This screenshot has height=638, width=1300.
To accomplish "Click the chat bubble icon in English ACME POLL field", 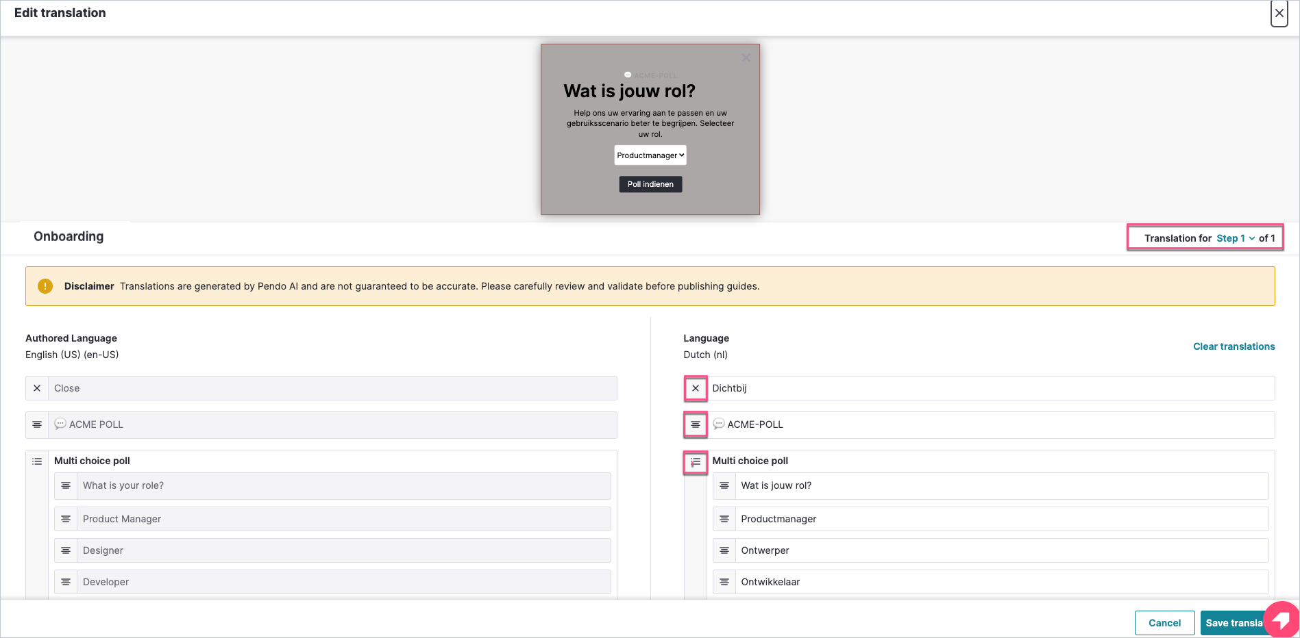I will point(61,424).
